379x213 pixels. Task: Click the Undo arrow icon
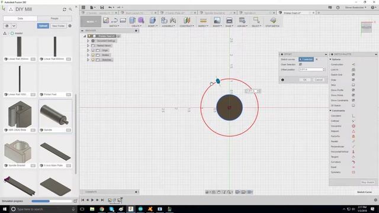click(110, 8)
